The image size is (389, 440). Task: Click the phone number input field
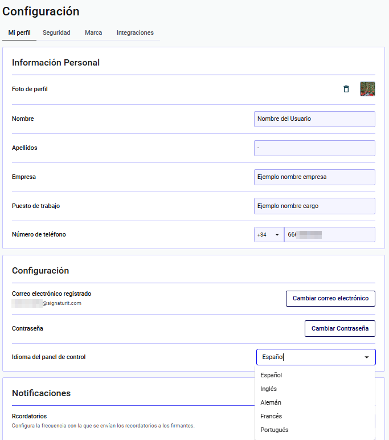point(329,235)
